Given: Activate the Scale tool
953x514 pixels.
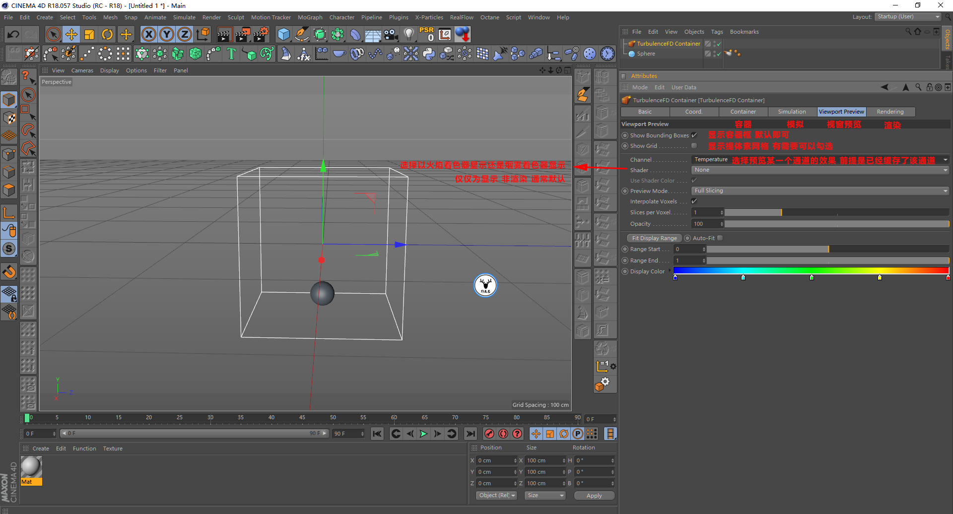Looking at the screenshot, I should point(89,35).
